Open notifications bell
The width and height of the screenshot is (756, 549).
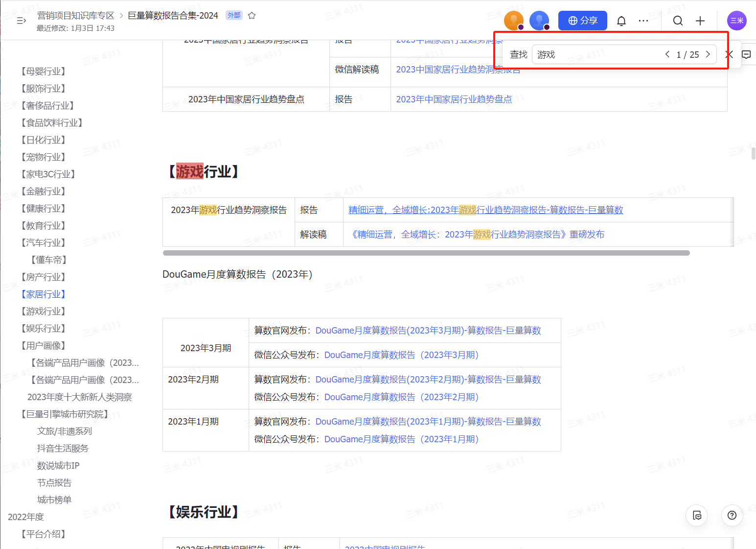(x=621, y=21)
